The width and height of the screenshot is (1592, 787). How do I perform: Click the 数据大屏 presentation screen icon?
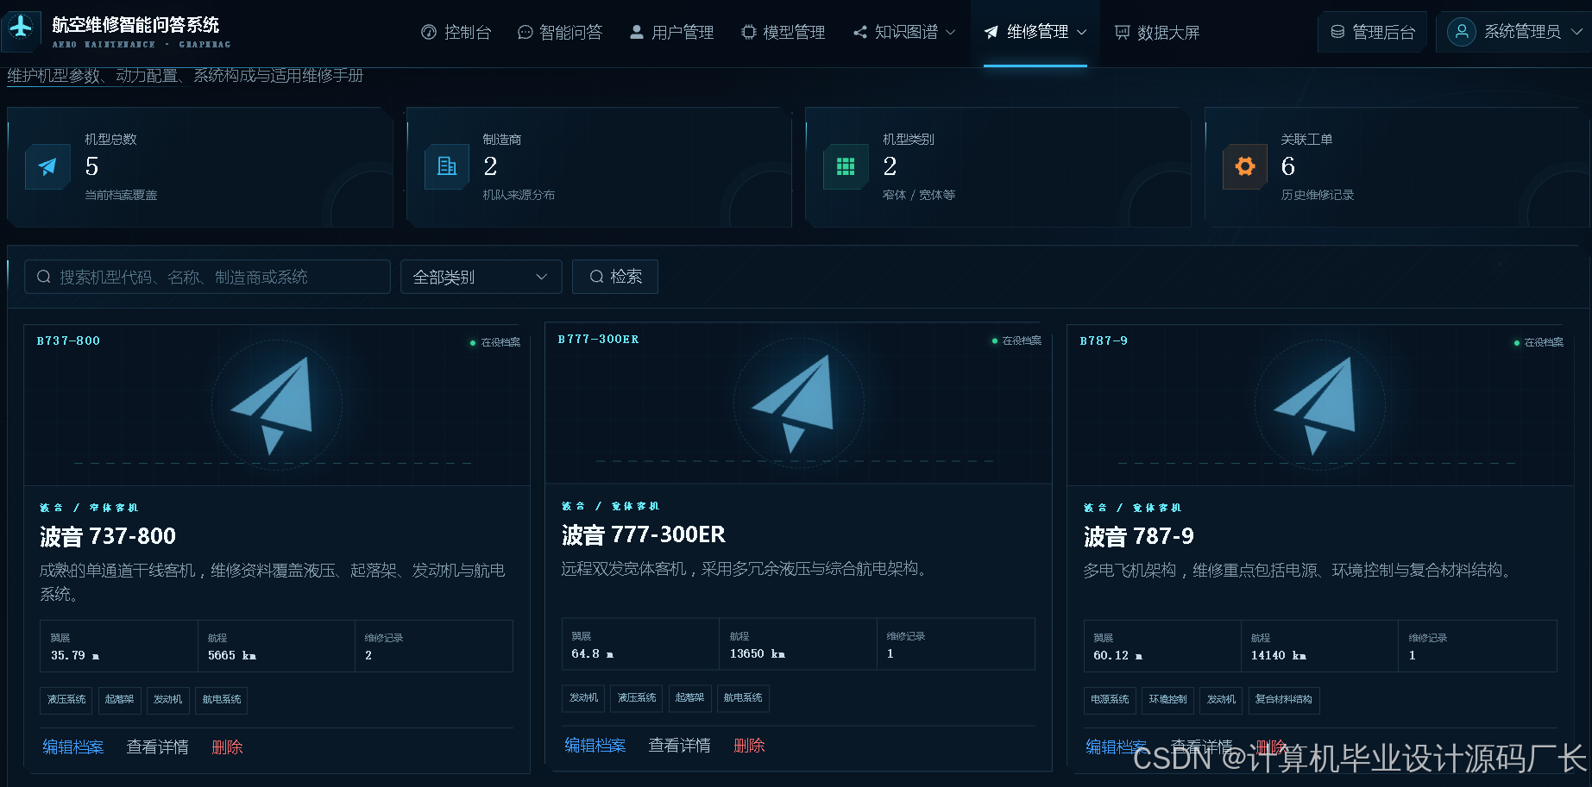click(x=1123, y=32)
